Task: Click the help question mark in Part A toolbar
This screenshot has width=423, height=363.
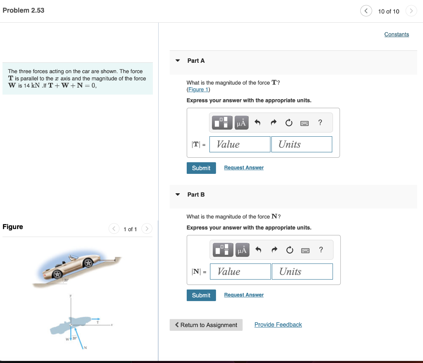Action: coord(319,123)
